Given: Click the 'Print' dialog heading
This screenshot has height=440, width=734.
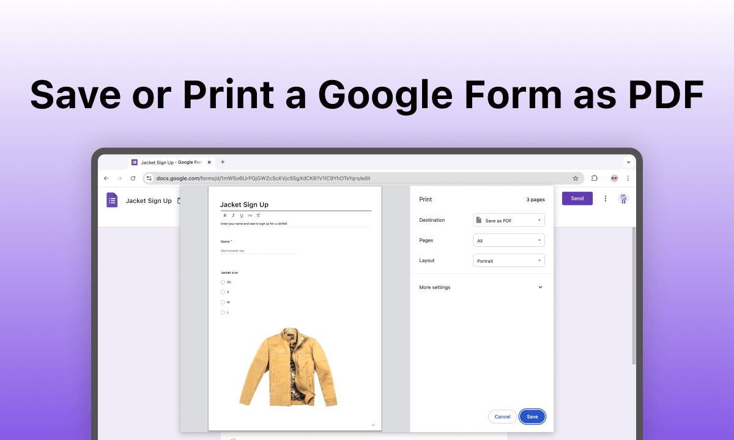Looking at the screenshot, I should tap(426, 200).
